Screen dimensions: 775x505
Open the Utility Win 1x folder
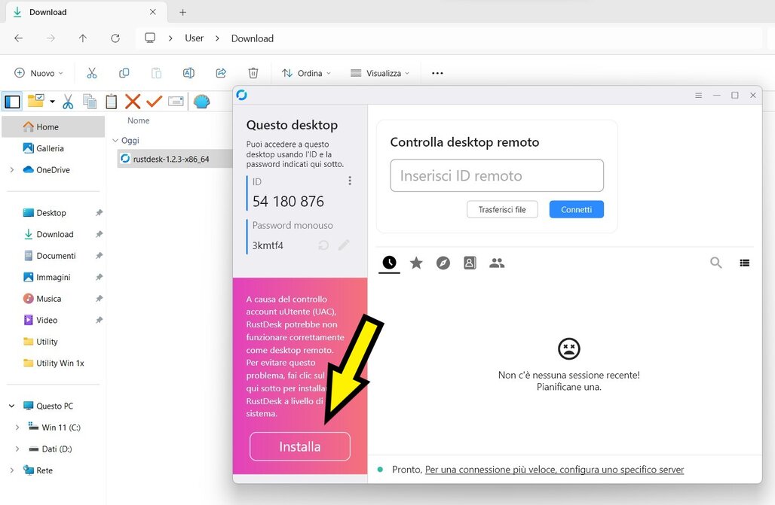point(60,363)
